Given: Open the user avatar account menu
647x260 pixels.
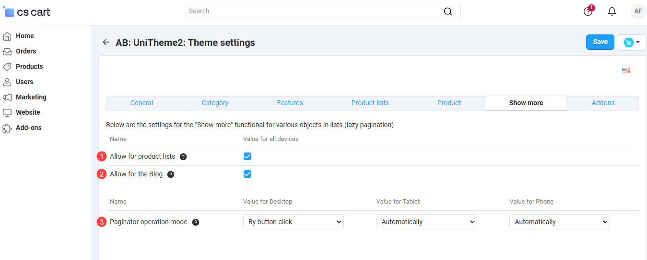Looking at the screenshot, I should tap(638, 11).
